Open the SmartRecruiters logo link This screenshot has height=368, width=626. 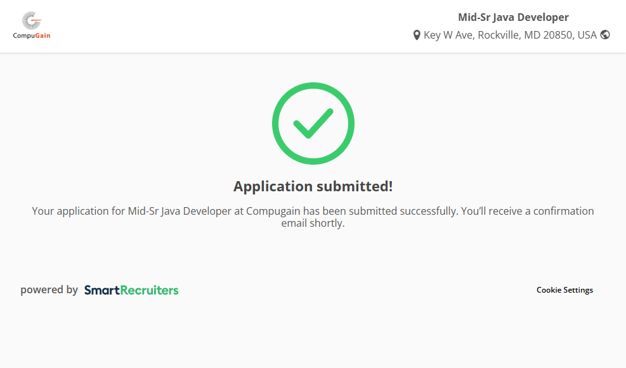[131, 290]
